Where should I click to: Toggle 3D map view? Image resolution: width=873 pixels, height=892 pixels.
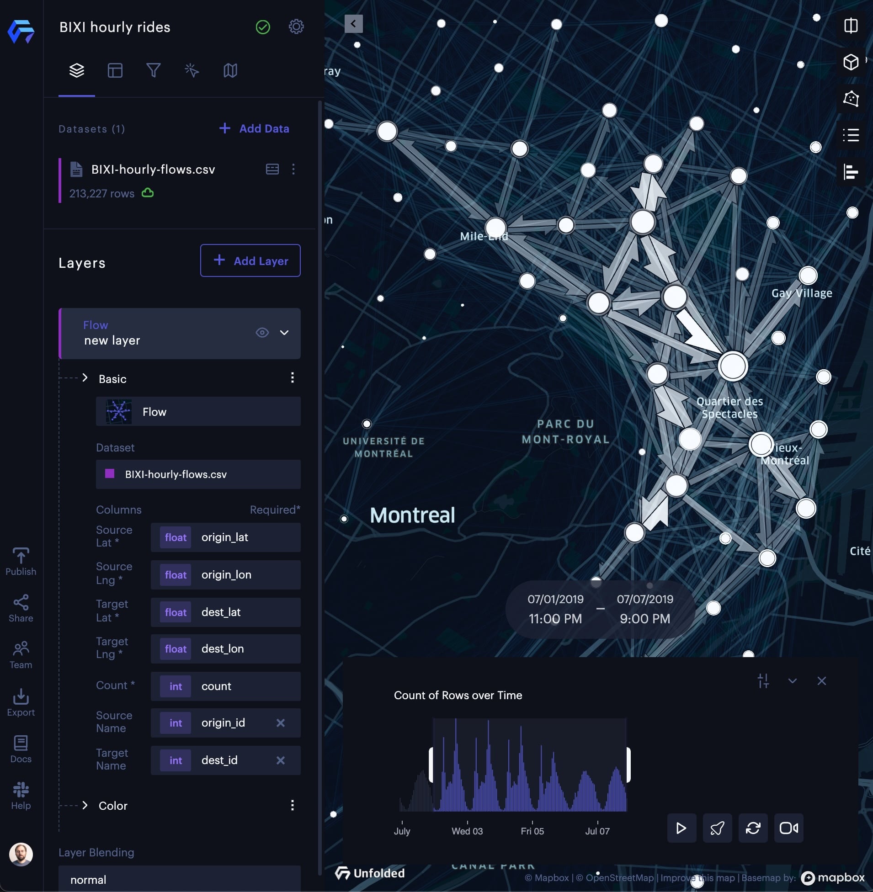851,62
